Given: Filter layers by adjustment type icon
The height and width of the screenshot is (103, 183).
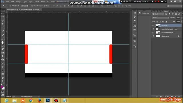Looking at the screenshot, I should (170, 14).
